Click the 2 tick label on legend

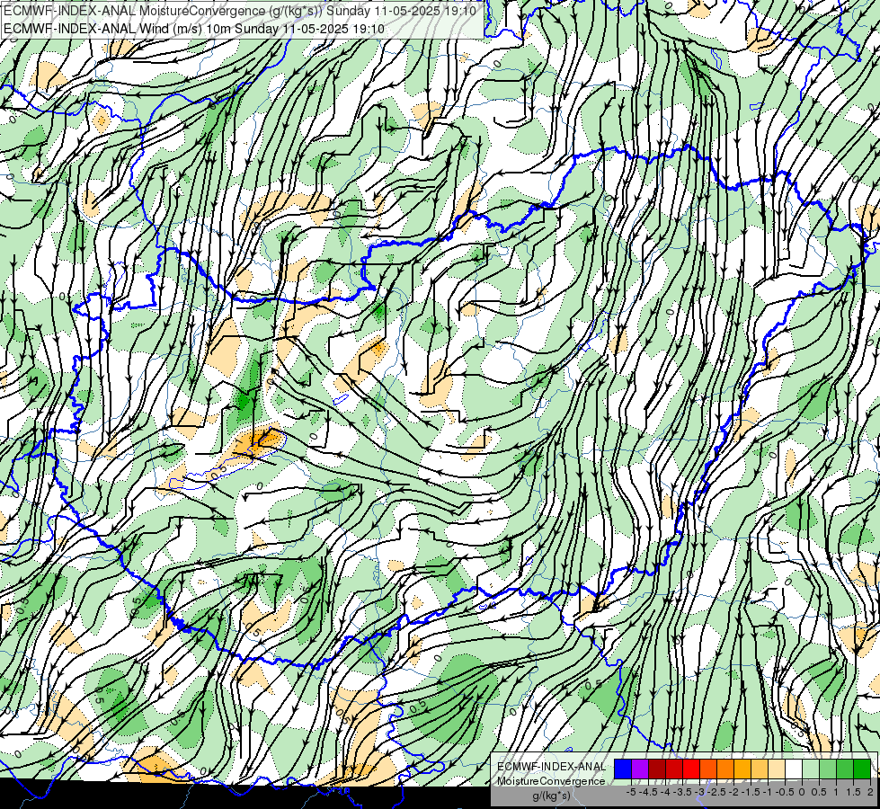pyautogui.click(x=870, y=792)
